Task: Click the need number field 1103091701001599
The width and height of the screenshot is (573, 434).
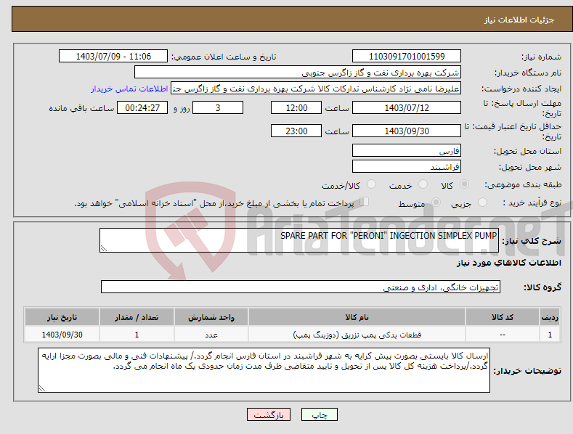Action: click(x=407, y=57)
